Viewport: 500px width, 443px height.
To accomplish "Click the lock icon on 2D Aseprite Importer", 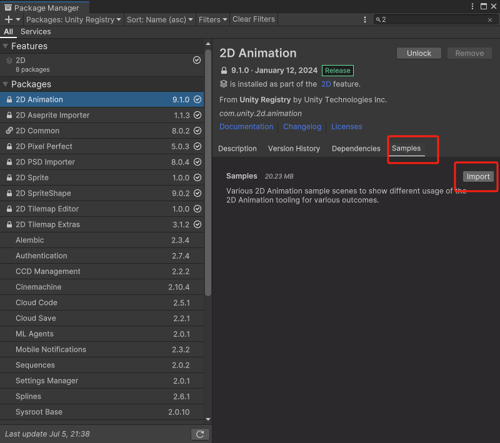I will 9,115.
